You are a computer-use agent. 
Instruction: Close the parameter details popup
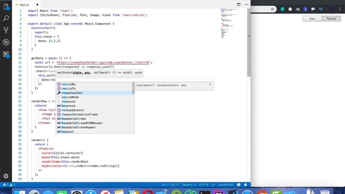[210, 85]
